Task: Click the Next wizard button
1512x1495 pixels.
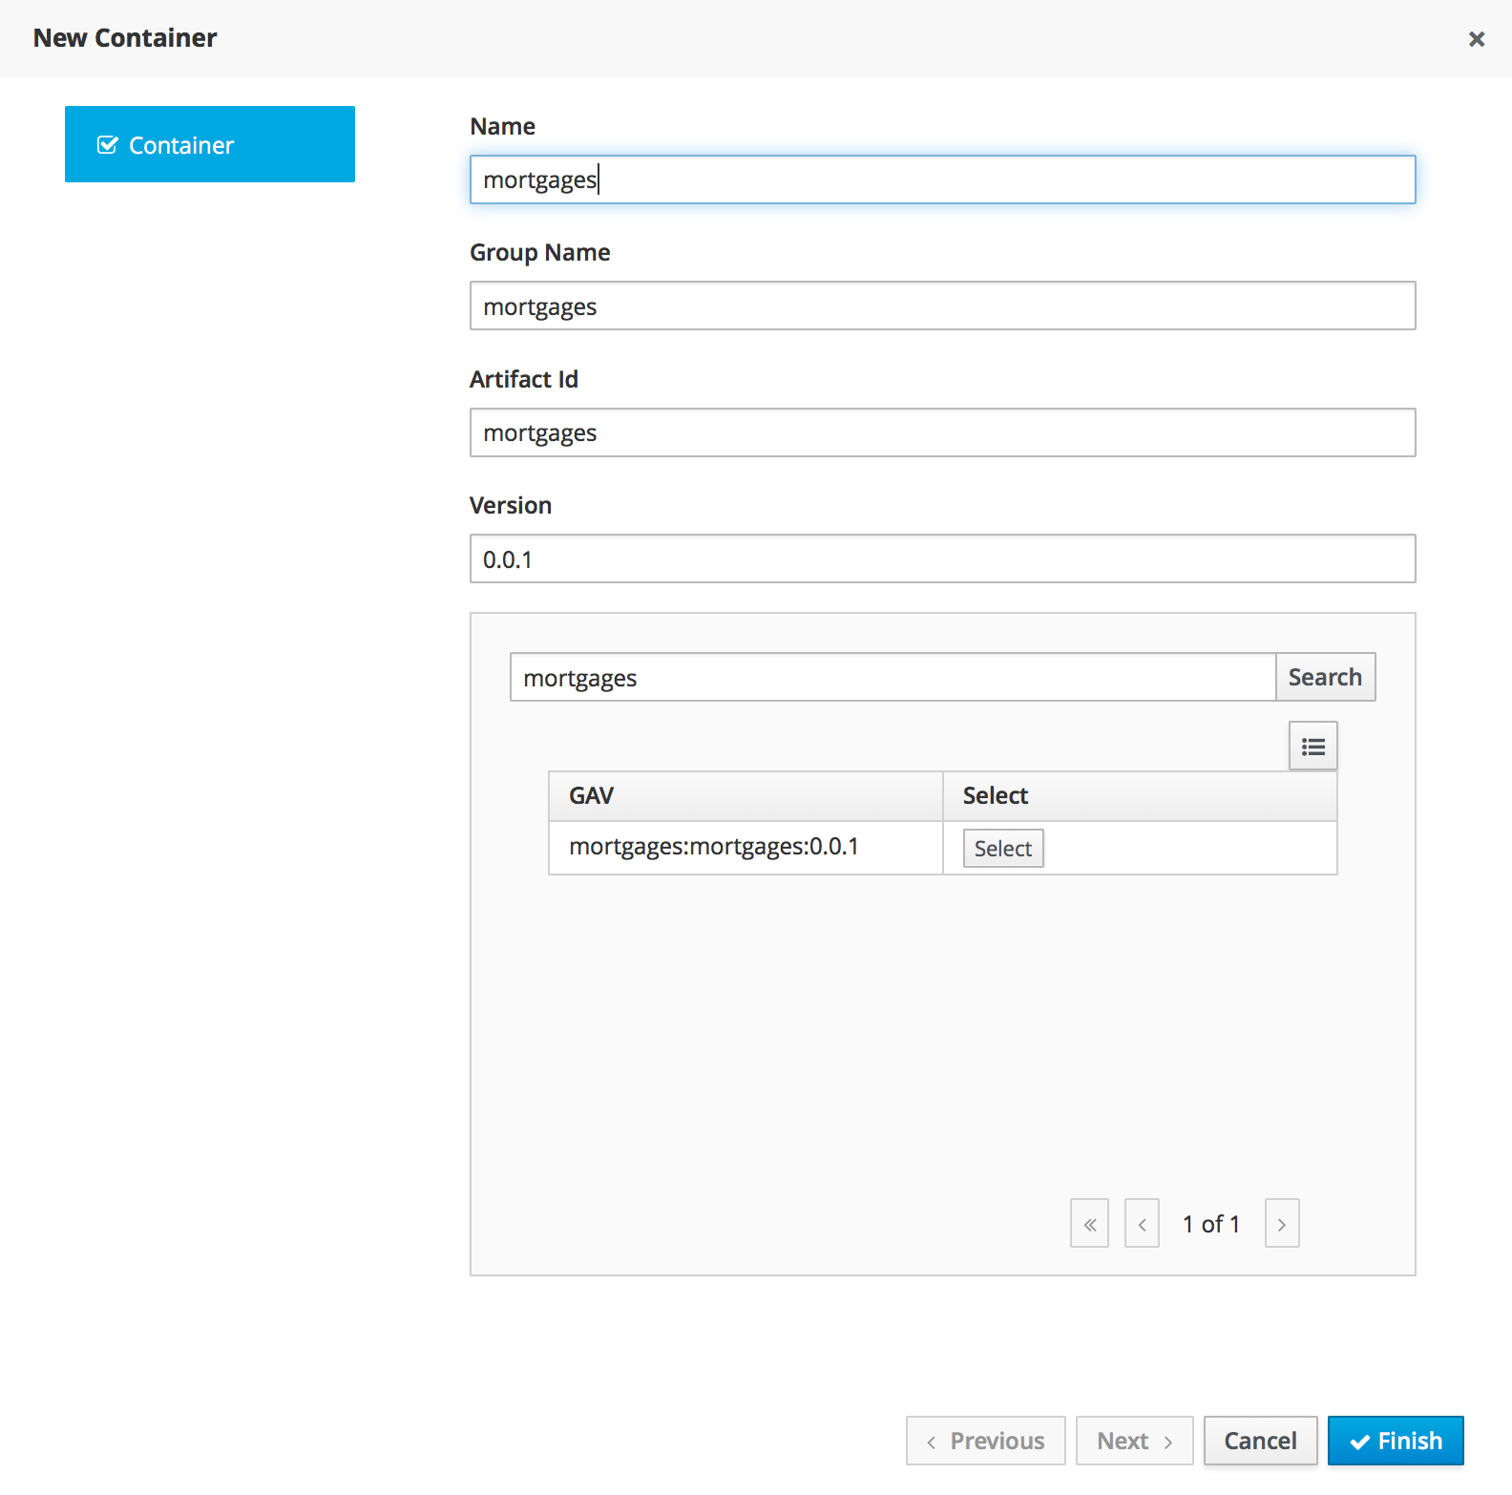Action: pos(1134,1441)
